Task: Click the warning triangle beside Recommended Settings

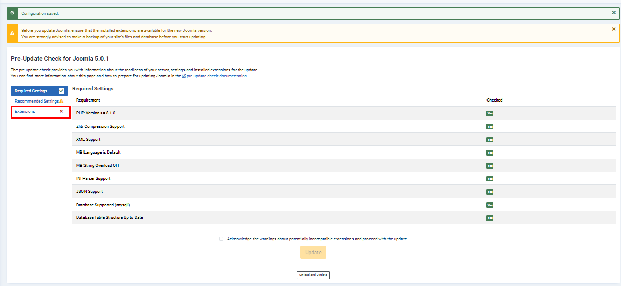Action: point(61,102)
